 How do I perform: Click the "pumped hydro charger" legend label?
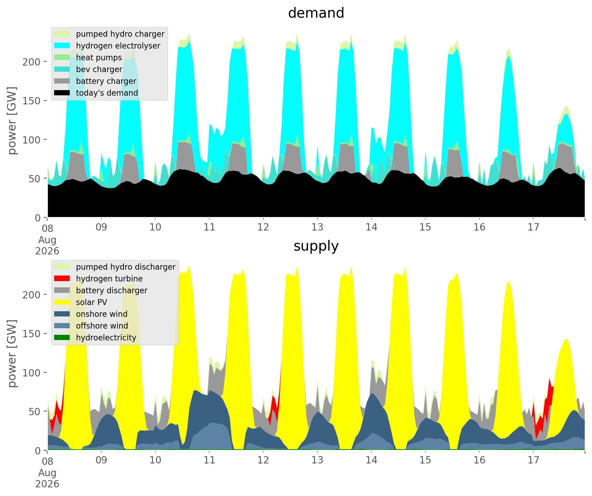(x=120, y=34)
